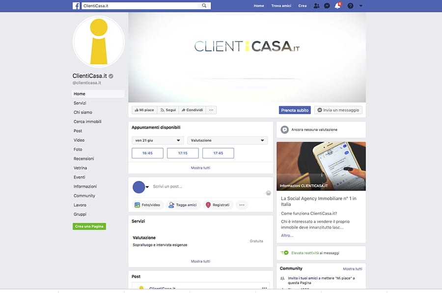The image size is (442, 293).
Task: Open the ven 21 giu date dropdown
Action: [x=158, y=140]
